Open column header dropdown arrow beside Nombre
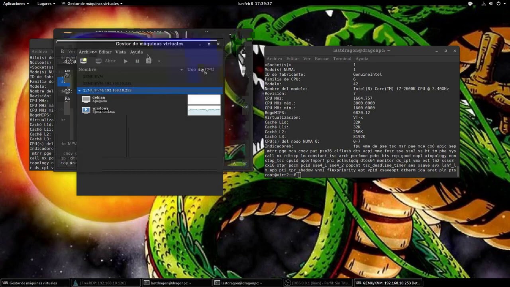This screenshot has height=287, width=510. (182, 70)
